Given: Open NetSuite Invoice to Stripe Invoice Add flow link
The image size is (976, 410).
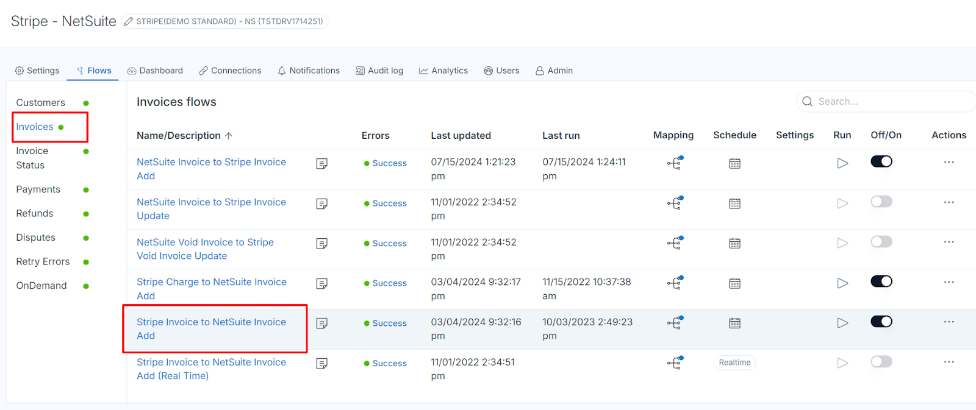Looking at the screenshot, I should pyautogui.click(x=211, y=169).
